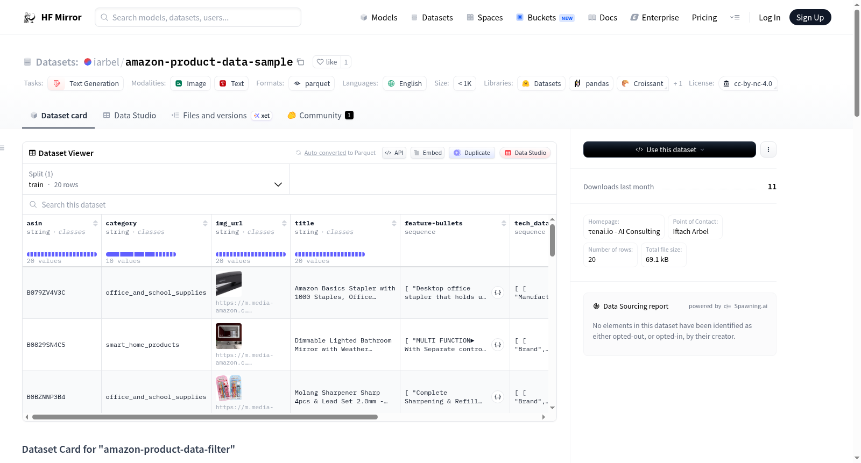
Task: Open the three-dot options menu beside Use this dataset
Action: coord(768,149)
